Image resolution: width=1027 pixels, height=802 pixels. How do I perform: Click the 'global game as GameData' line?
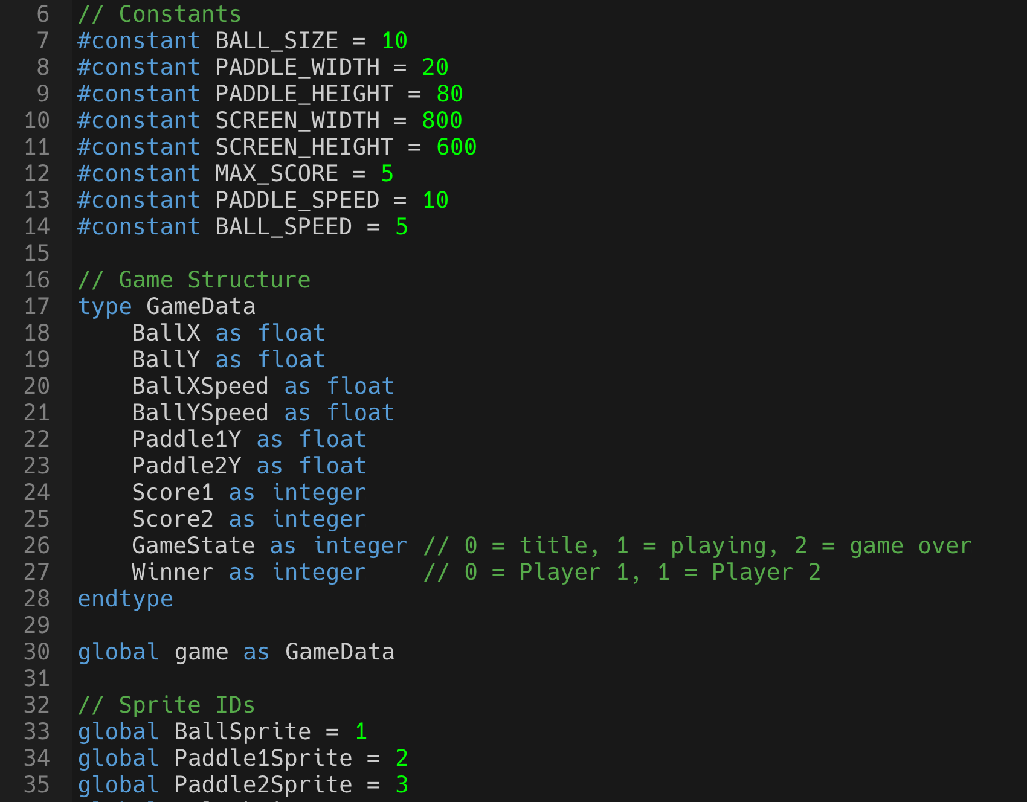(x=236, y=652)
